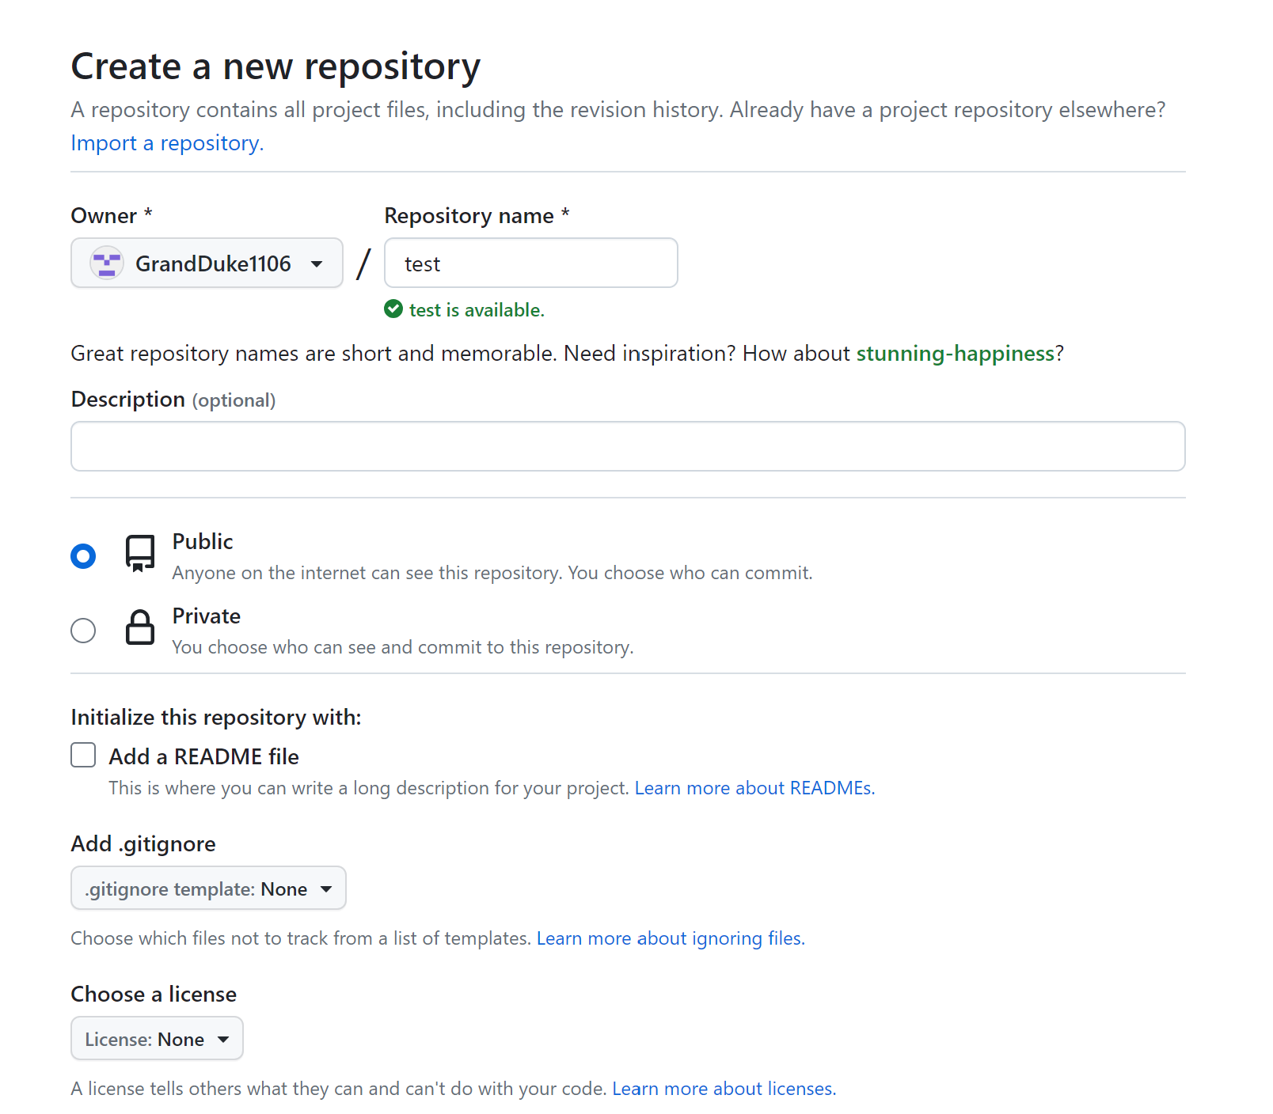Click the Repository name label
This screenshot has width=1273, height=1114.
[x=477, y=215]
